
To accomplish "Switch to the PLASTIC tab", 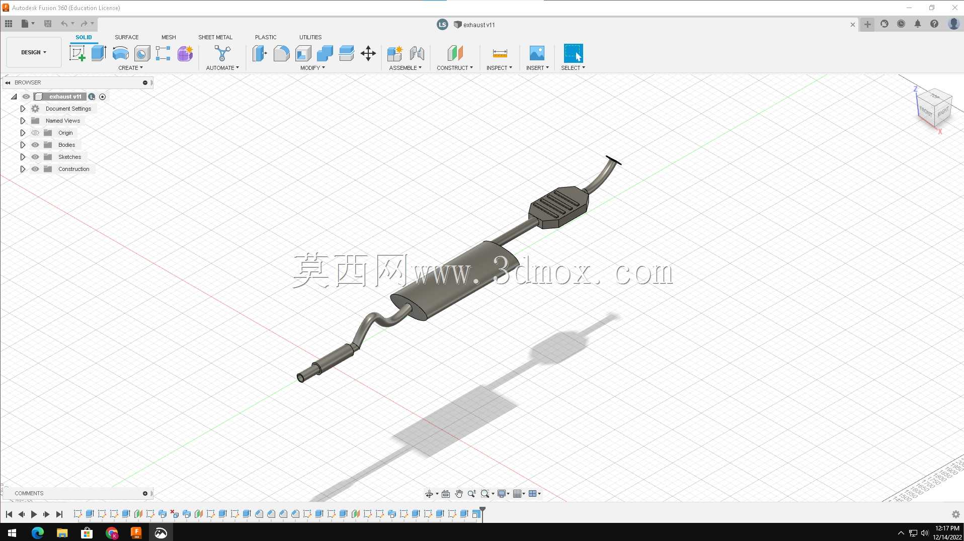I will (266, 37).
